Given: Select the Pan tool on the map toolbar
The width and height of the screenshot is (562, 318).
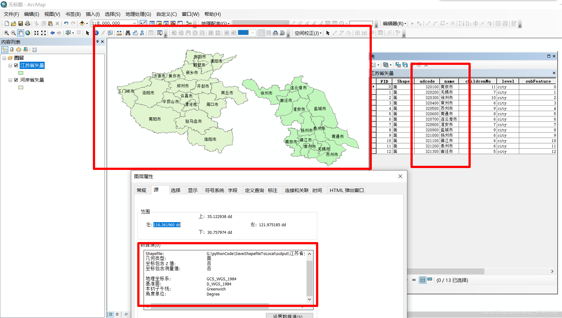Looking at the screenshot, I should coord(21,33).
